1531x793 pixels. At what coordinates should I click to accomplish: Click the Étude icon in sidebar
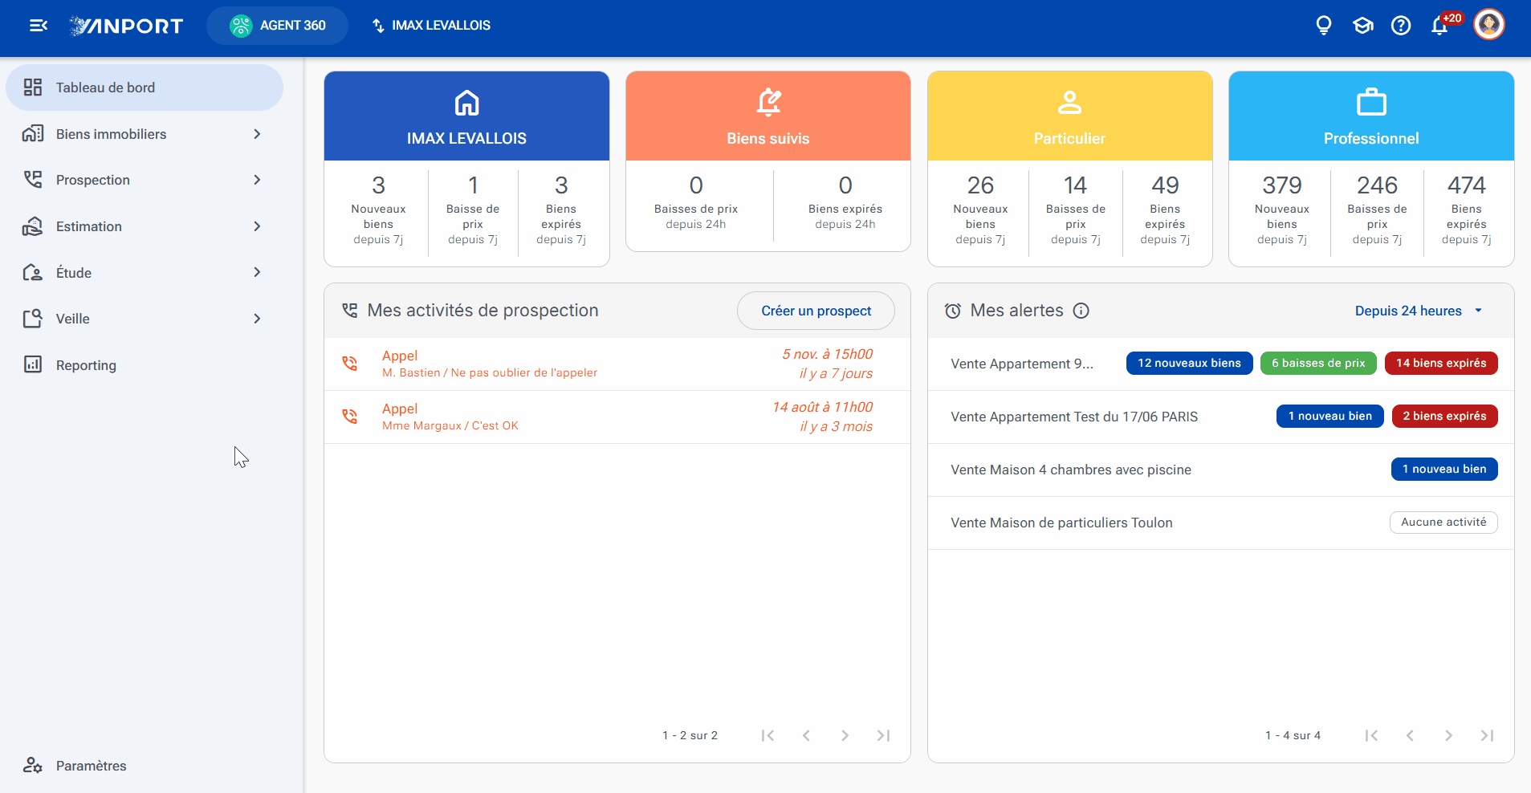(x=33, y=273)
